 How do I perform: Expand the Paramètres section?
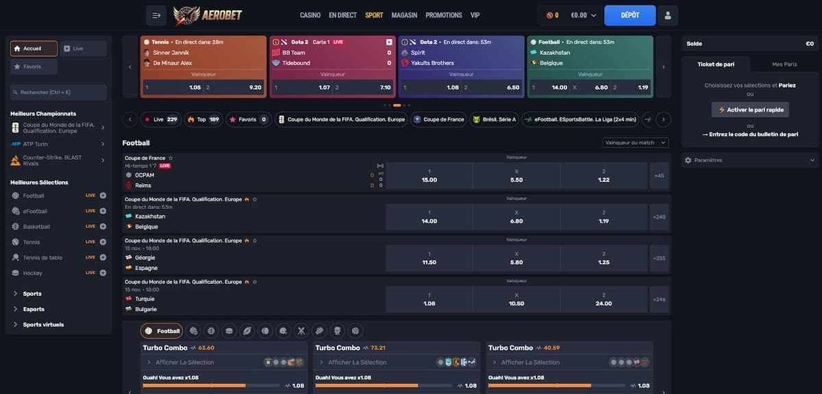pyautogui.click(x=749, y=160)
